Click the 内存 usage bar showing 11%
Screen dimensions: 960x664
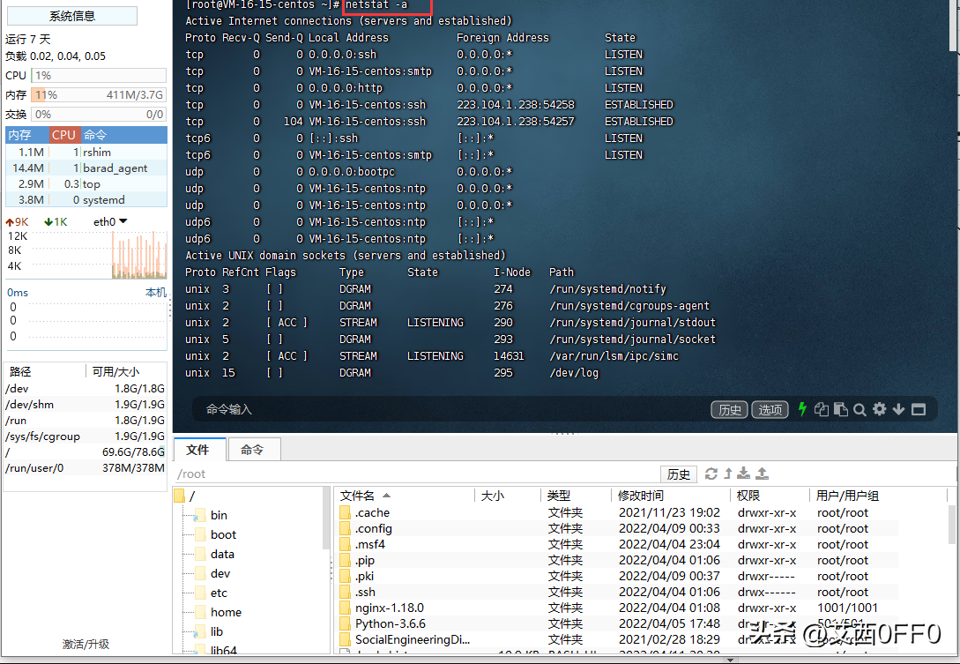point(99,95)
